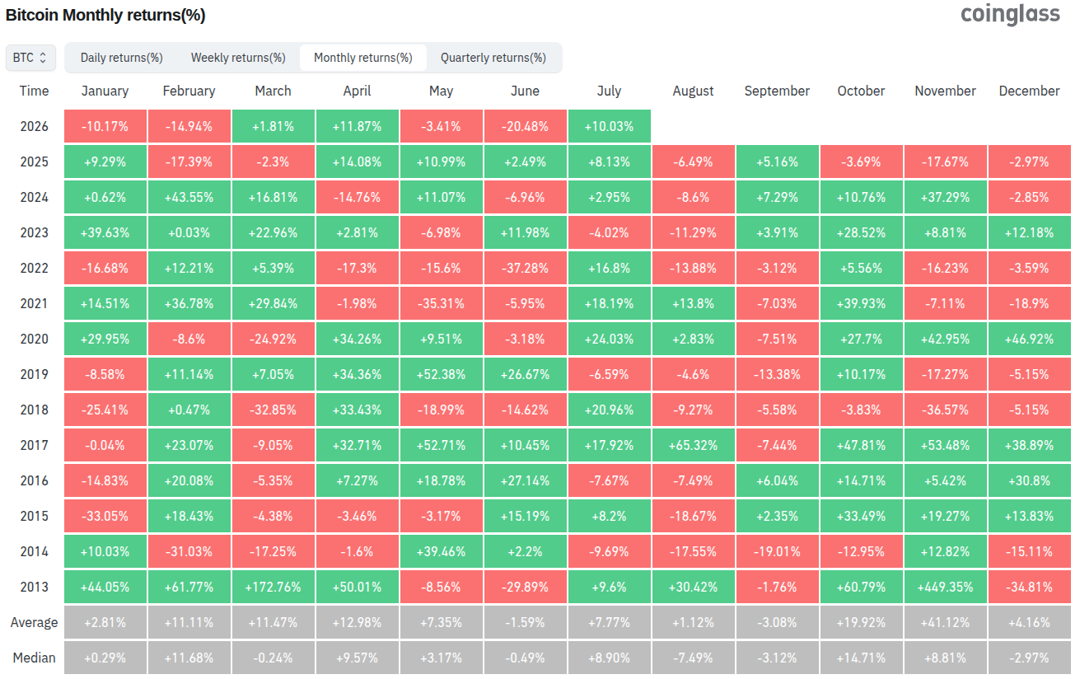Switch to Quarterly returns(%) tab
Image resolution: width=1080 pixels, height=679 pixels.
[x=493, y=58]
